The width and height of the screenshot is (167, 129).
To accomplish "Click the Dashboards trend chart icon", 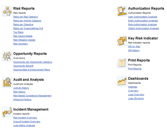I will (122, 81).
